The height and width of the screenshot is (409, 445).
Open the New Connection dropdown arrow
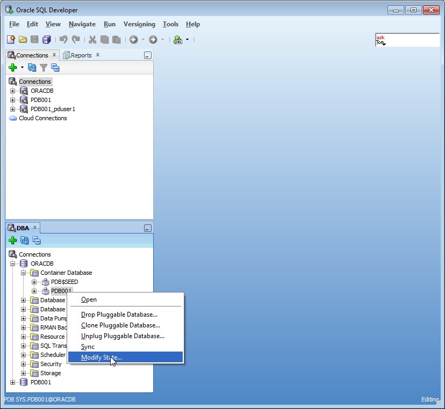(22, 68)
